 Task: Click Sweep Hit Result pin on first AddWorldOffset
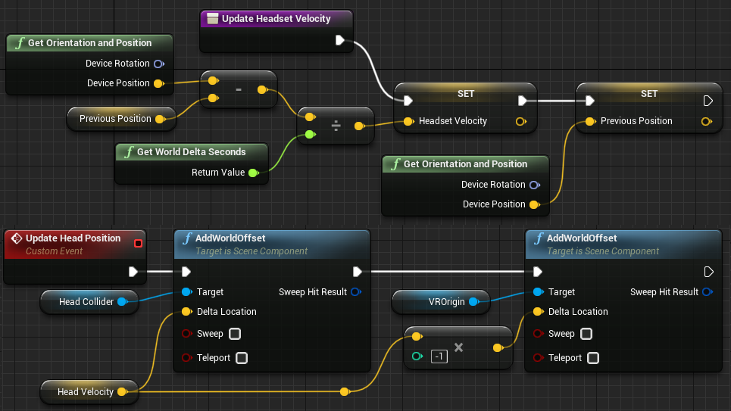[x=355, y=292]
